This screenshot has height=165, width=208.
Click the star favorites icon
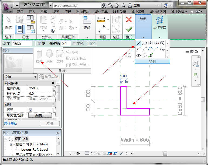(x=123, y=5)
